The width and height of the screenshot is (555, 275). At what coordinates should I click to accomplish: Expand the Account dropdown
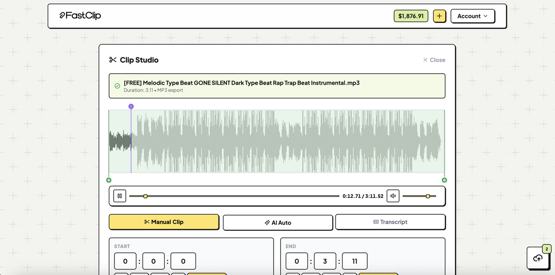[473, 16]
